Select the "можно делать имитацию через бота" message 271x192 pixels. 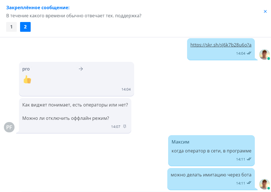pyautogui.click(x=211, y=175)
